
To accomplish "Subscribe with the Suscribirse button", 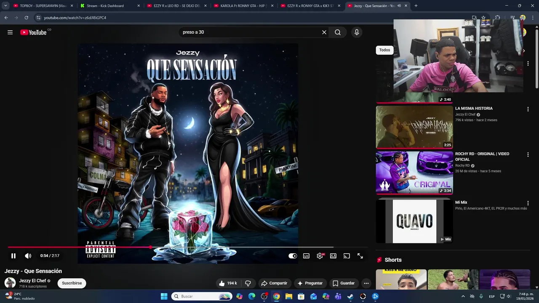I will point(72,283).
